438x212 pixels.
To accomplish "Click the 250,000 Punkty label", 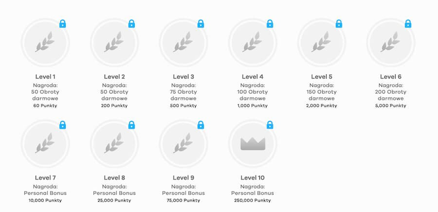I will pos(253,200).
